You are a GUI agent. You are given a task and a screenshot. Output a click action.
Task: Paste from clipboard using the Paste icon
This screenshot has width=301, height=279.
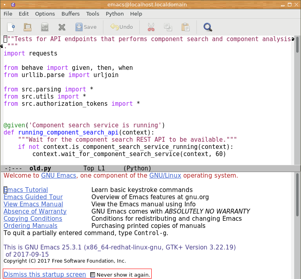click(x=186, y=27)
